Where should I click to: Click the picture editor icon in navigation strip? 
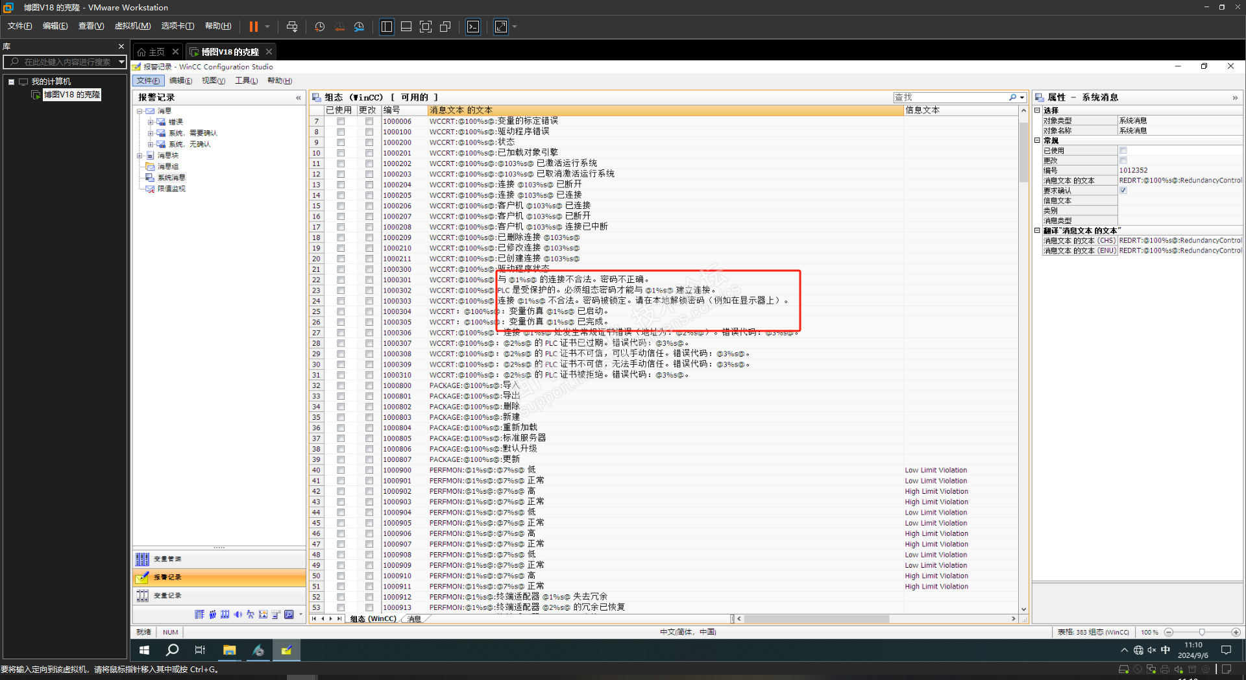(263, 614)
